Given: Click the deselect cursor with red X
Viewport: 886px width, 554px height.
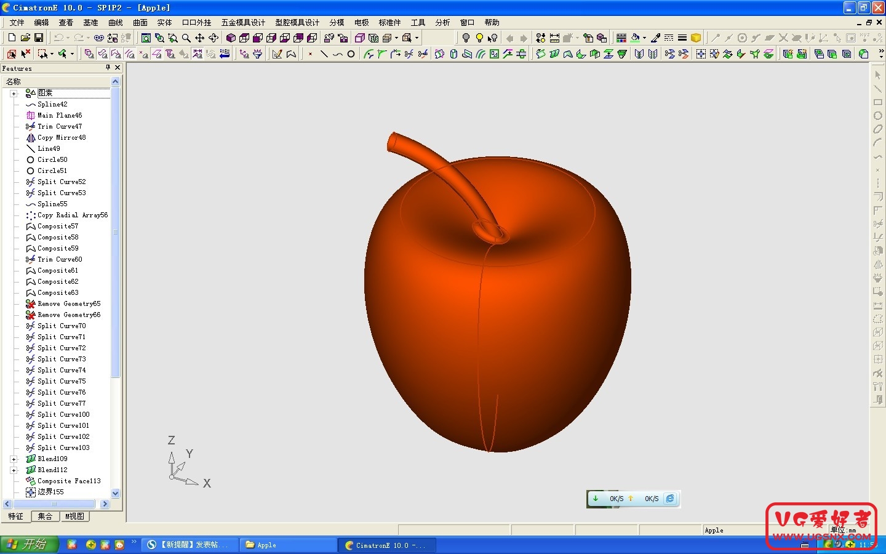Looking at the screenshot, I should [x=25, y=54].
